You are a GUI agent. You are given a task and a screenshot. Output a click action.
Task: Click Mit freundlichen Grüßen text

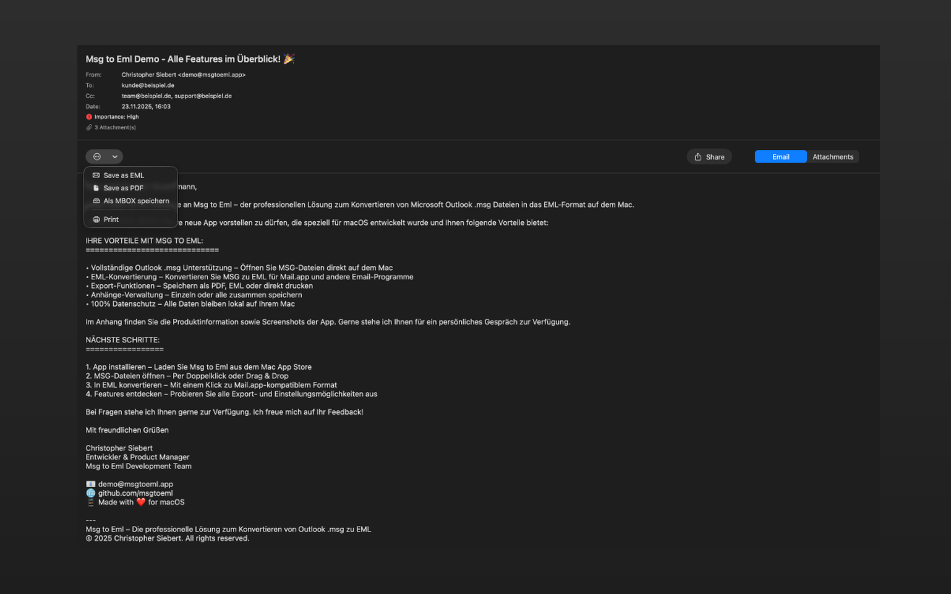[127, 430]
